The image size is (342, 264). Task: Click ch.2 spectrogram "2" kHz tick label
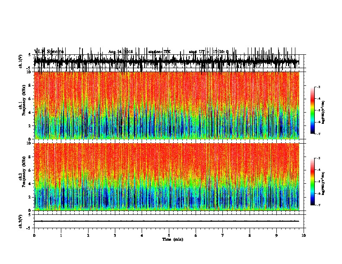point(30,197)
